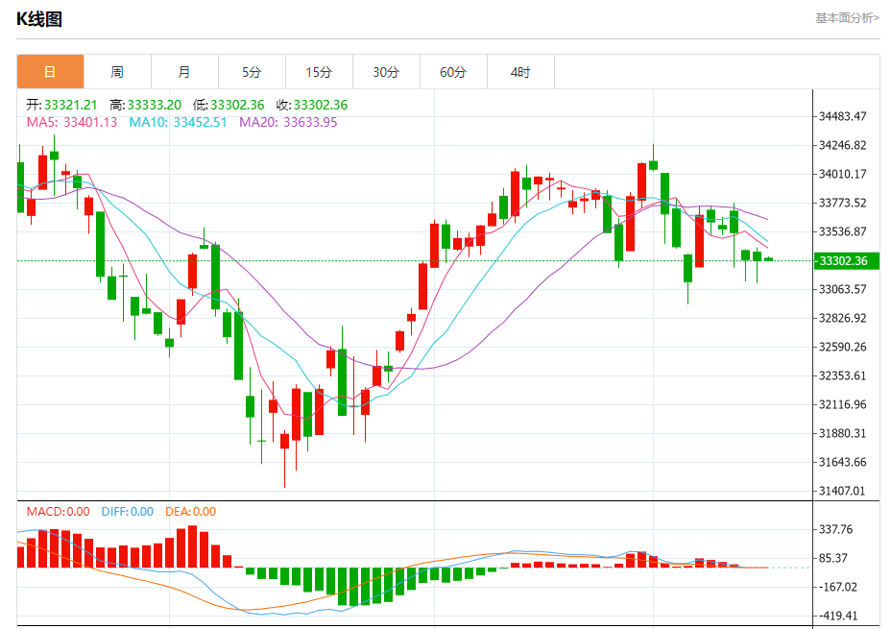Click the 33063.57 price axis label

(x=843, y=289)
